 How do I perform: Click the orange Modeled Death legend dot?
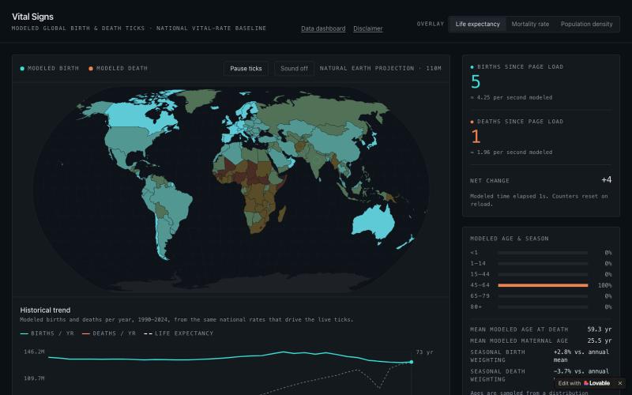pos(91,69)
